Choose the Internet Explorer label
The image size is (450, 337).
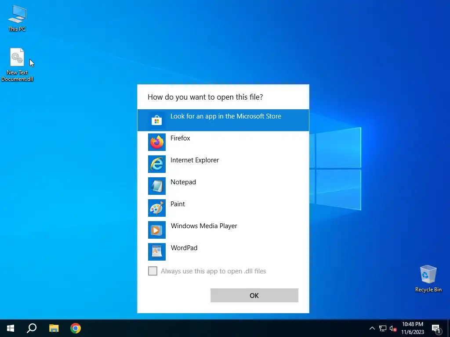[x=195, y=160]
